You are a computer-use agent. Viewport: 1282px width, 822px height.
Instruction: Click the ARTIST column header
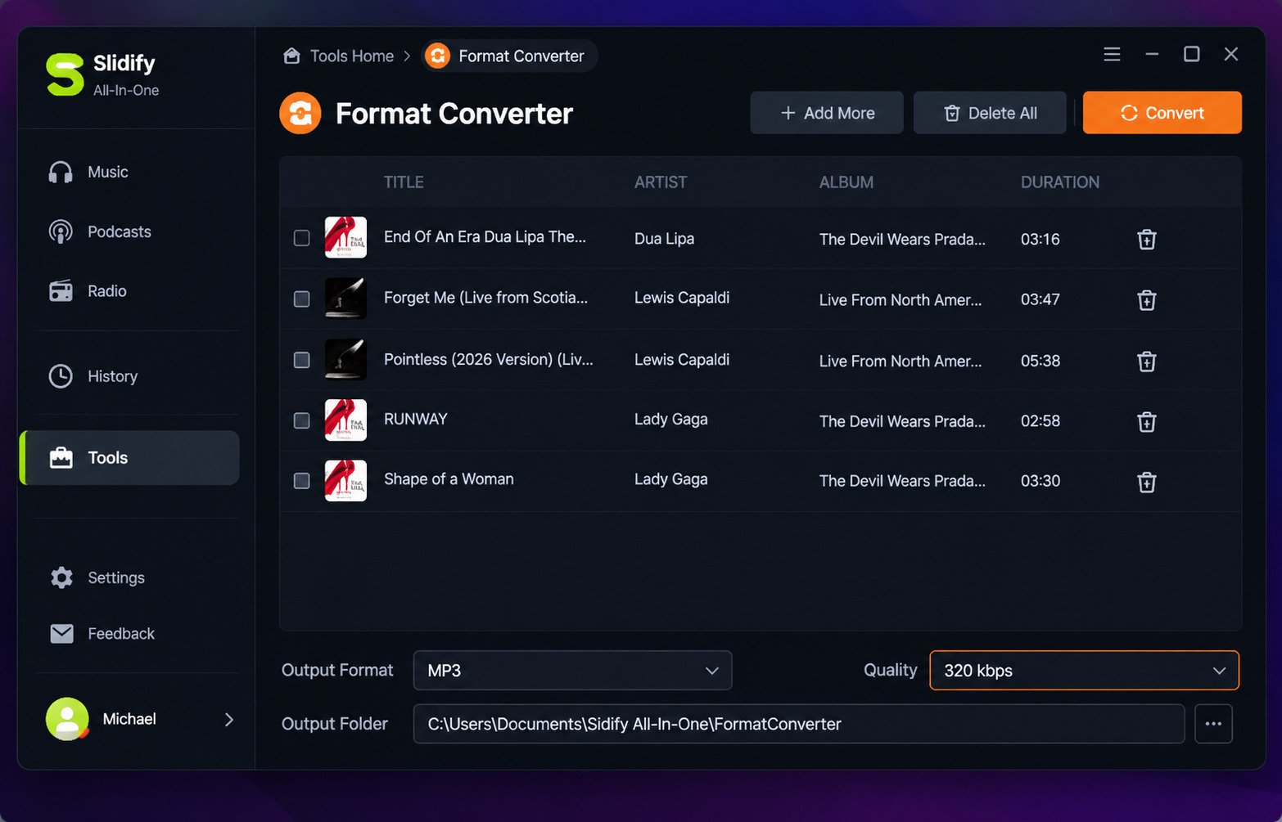661,182
